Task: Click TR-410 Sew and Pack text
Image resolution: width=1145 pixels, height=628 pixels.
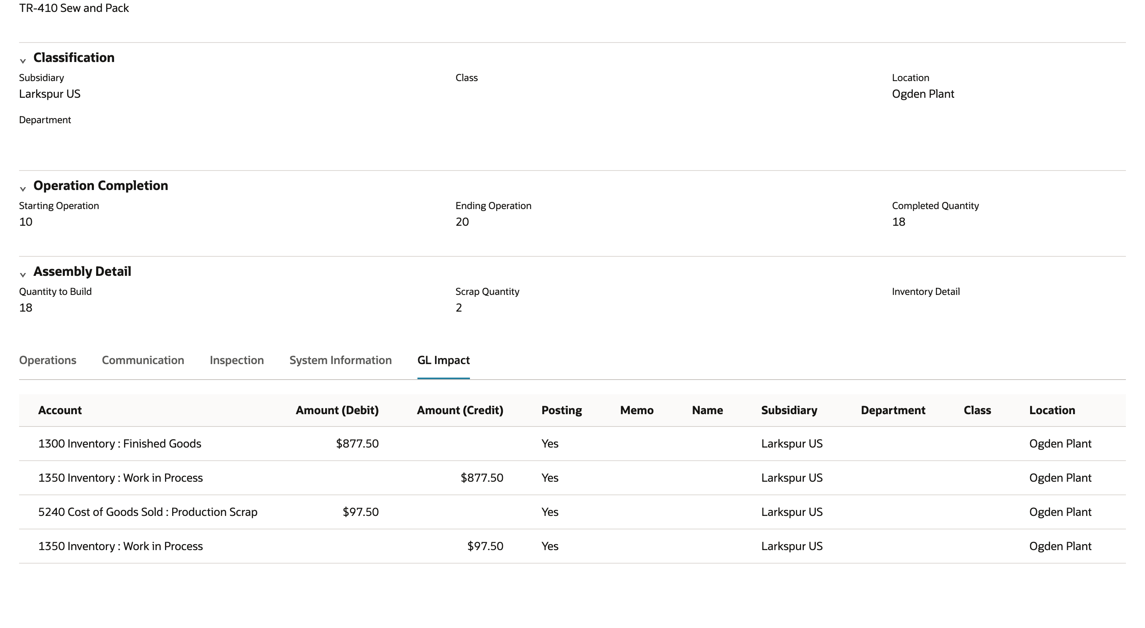Action: pyautogui.click(x=74, y=8)
